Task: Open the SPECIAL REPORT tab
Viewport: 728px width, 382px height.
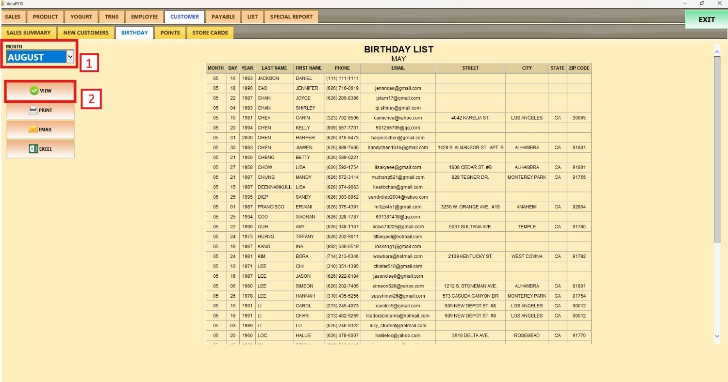Action: tap(291, 17)
